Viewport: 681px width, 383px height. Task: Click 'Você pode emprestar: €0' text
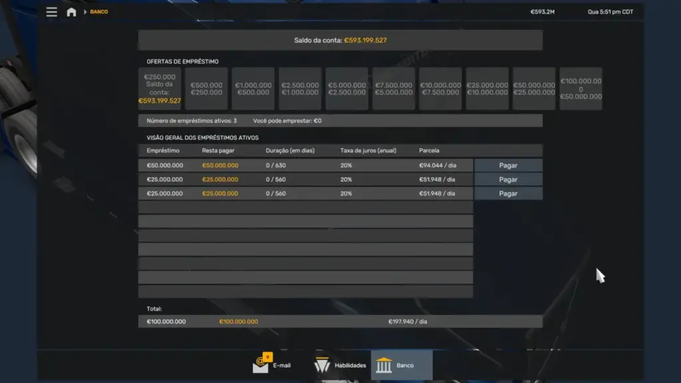click(x=287, y=121)
